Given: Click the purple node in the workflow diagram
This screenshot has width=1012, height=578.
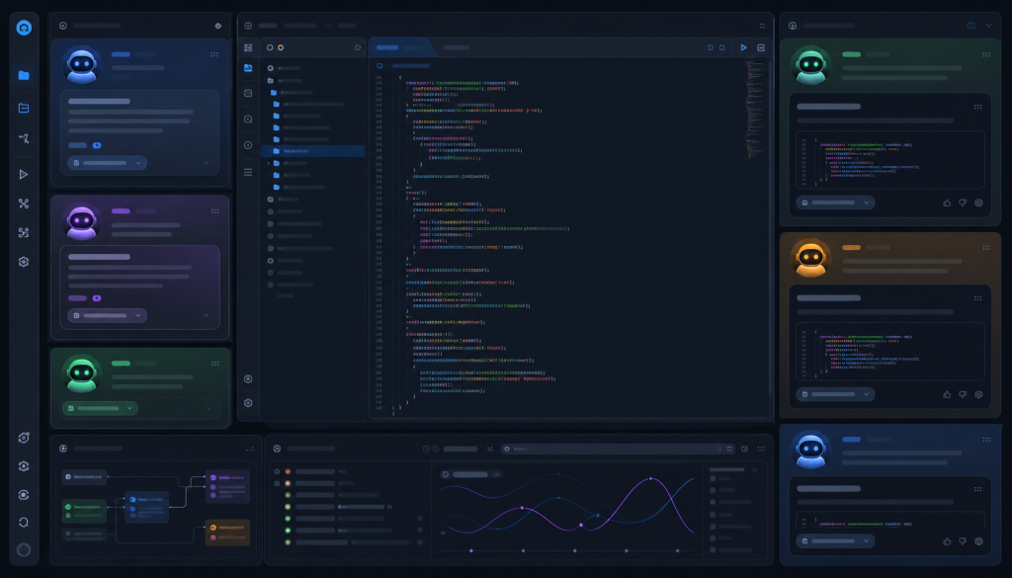Looking at the screenshot, I should point(227,487).
